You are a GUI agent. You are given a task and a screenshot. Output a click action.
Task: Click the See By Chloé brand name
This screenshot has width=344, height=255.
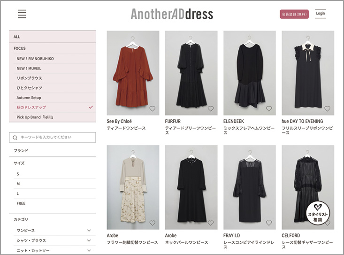click(x=119, y=121)
